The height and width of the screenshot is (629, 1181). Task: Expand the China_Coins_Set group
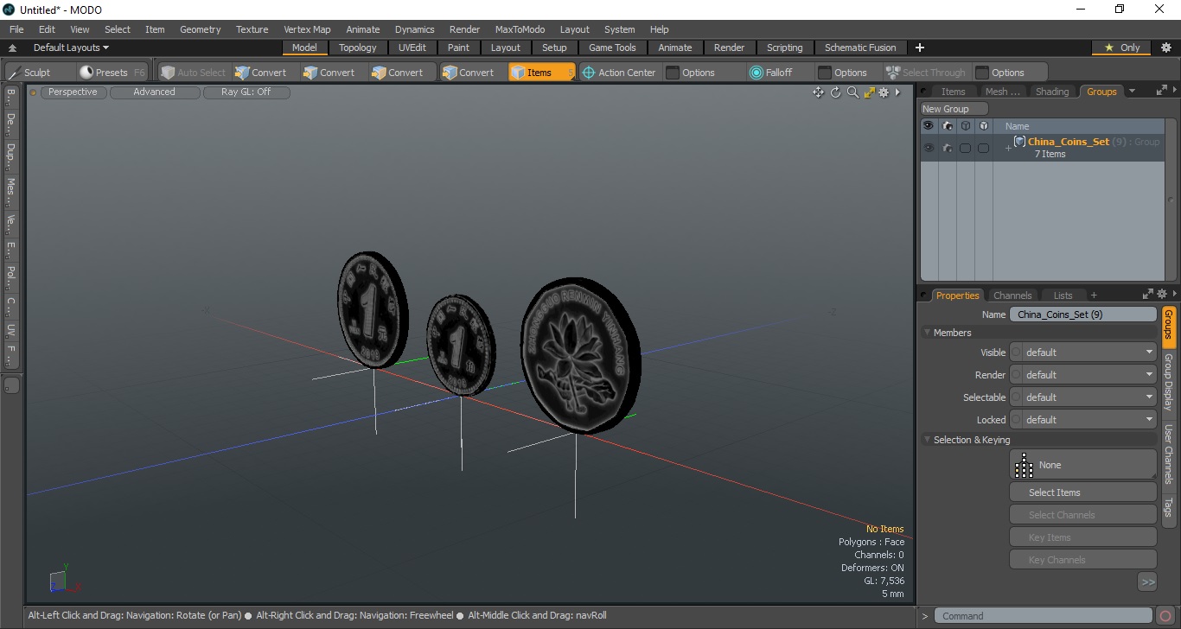click(1007, 149)
